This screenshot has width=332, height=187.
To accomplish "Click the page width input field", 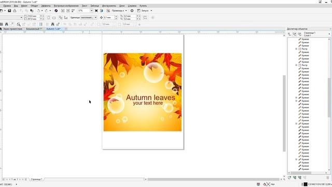I will click(33, 16).
